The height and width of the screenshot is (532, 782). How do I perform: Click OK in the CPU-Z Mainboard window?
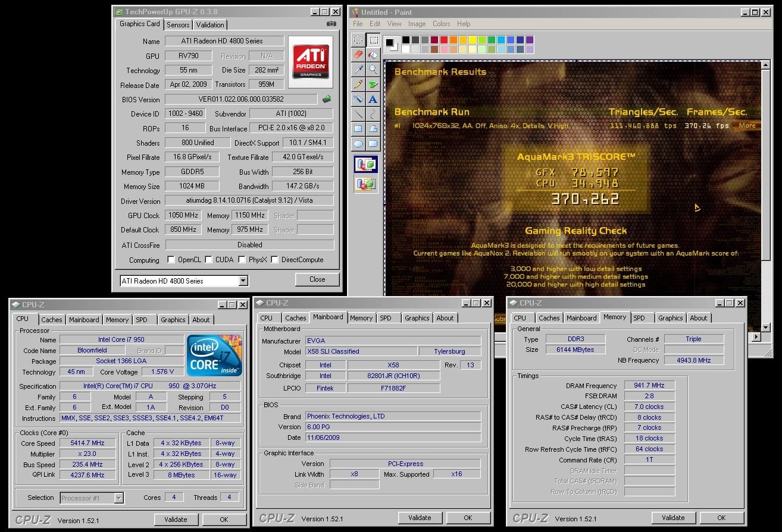point(468,518)
